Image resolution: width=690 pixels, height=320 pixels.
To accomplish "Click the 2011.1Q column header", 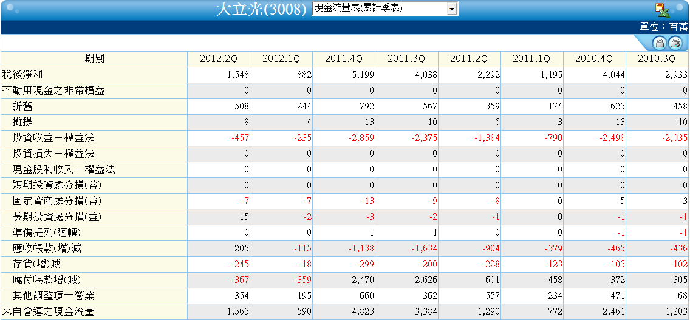I will click(531, 59).
